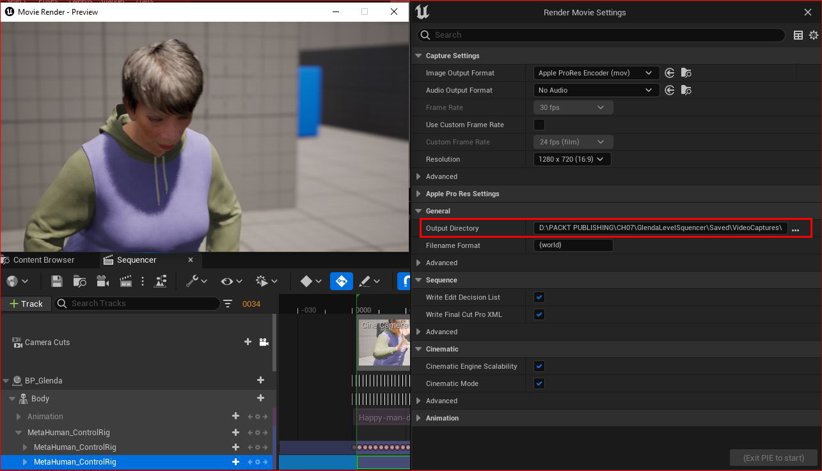This screenshot has width=822, height=471.
Task: Collapse the Cinematic section
Action: pos(418,349)
